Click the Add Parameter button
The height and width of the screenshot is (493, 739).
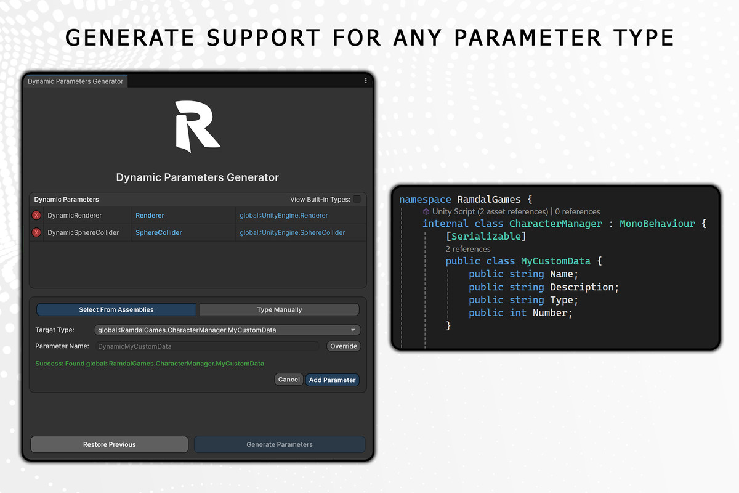coord(333,380)
